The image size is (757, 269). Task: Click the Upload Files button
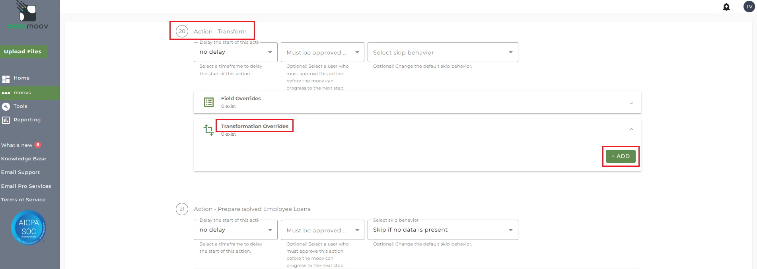[x=23, y=52]
